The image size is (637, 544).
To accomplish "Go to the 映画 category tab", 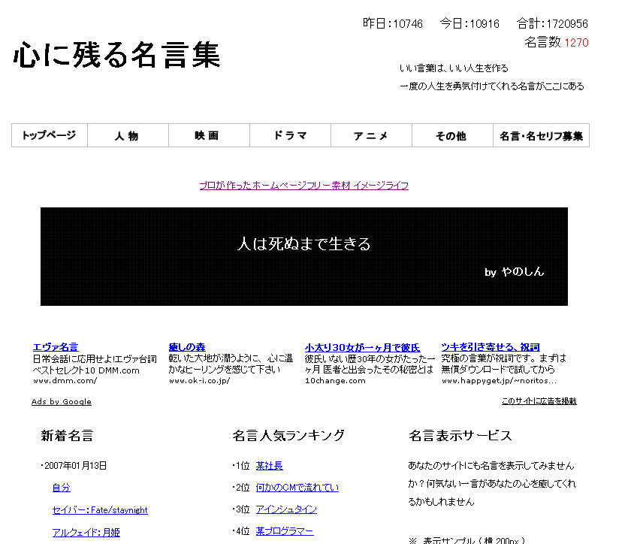I will point(207,136).
